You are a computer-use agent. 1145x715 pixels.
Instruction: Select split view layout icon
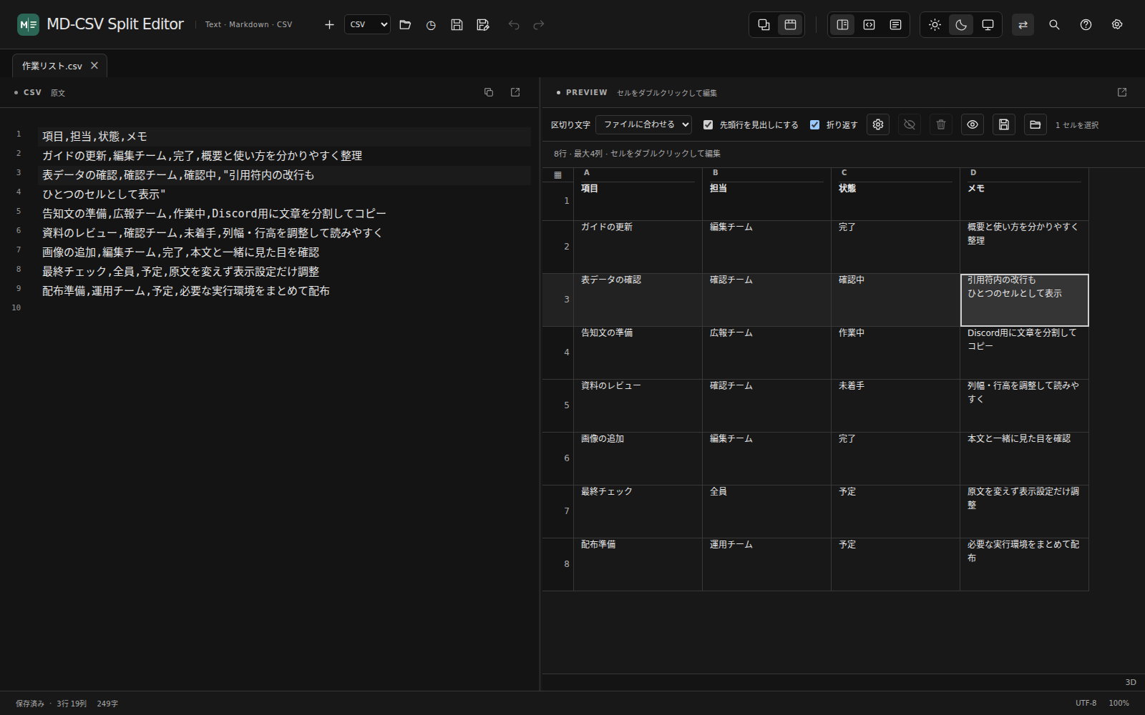pyautogui.click(x=842, y=24)
